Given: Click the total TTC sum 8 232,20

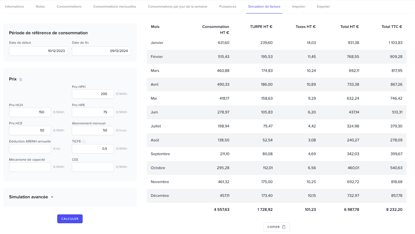Looking at the screenshot, I should [394, 210].
